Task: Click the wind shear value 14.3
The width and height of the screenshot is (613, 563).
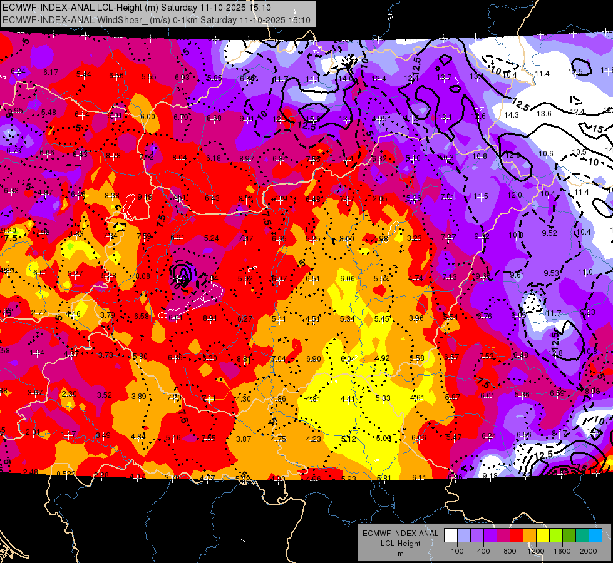Action: coord(512,114)
